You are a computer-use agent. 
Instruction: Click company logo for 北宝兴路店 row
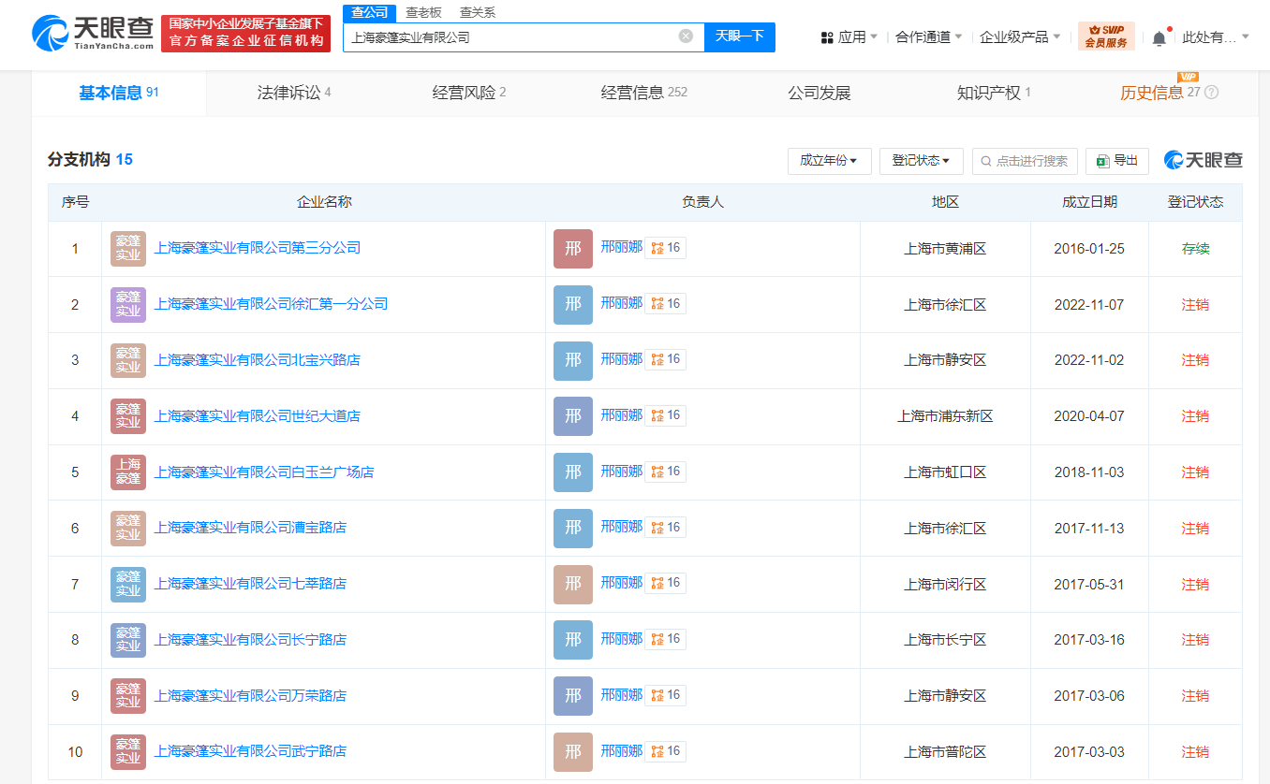tap(128, 360)
